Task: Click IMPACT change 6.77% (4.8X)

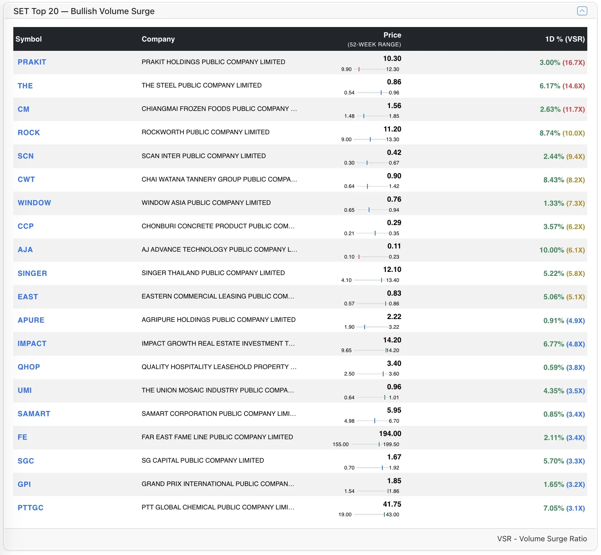Action: [564, 344]
